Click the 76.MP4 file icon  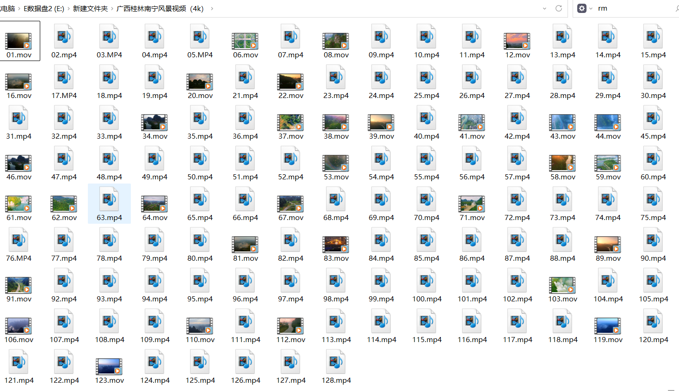click(19, 240)
